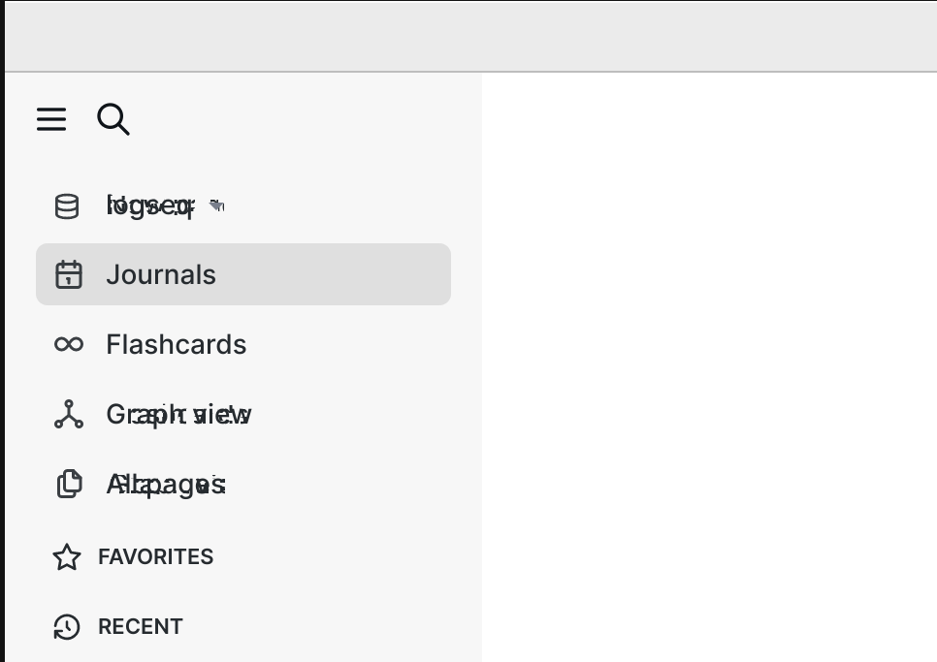Click the clock icon next to RECENT
The width and height of the screenshot is (937, 662).
coord(66,627)
